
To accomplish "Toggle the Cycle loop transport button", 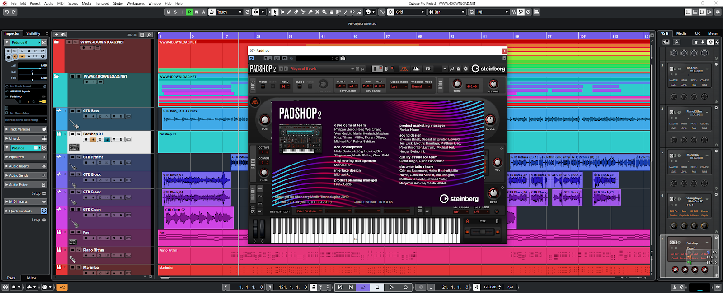I will 363,287.
